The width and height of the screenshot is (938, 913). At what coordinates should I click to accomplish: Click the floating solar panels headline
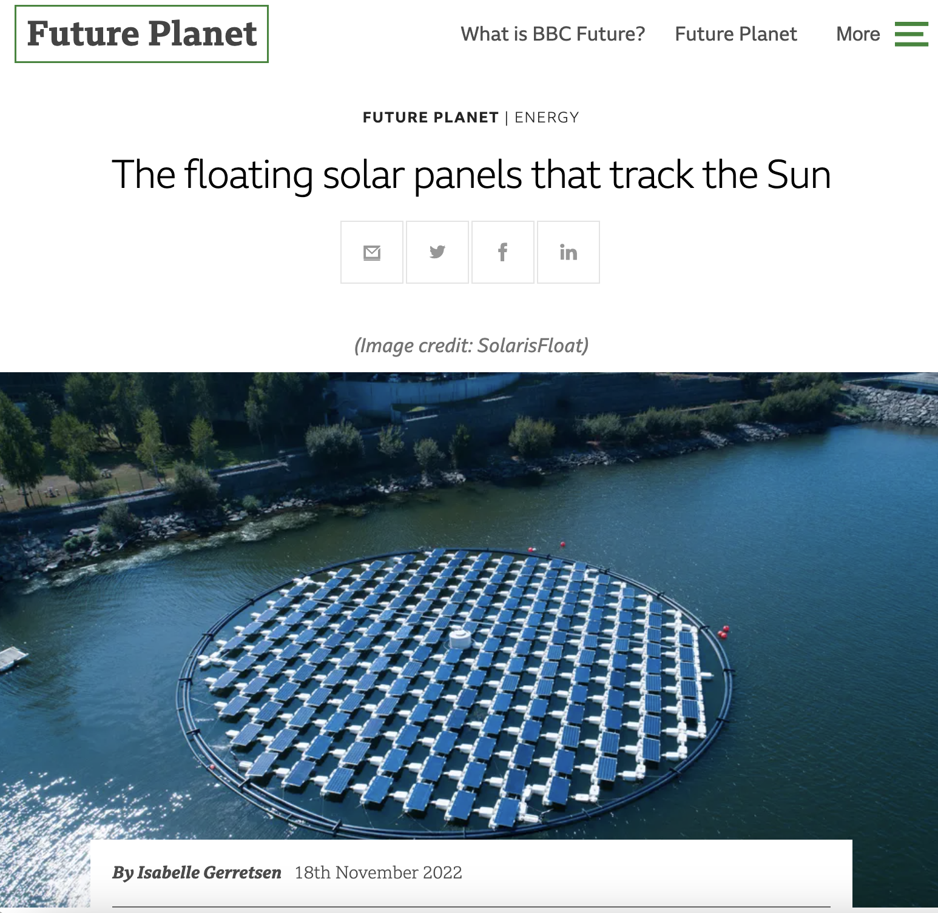click(x=471, y=175)
